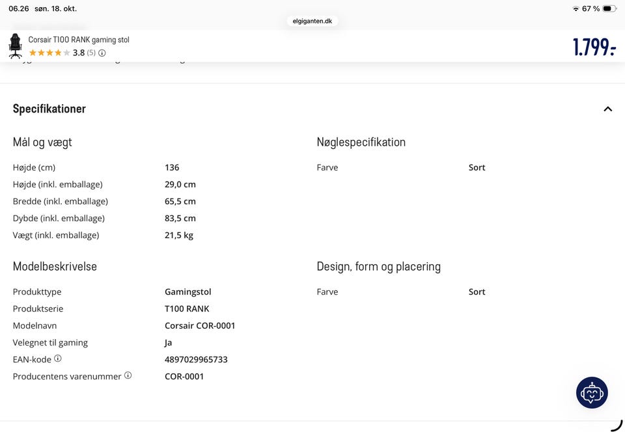625x434 pixels.
Task: Click the rating info icon by 3.8 (5)
Action: tap(102, 53)
